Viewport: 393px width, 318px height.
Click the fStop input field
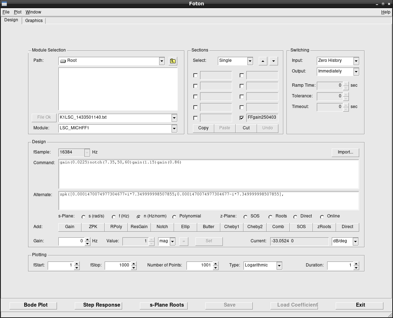[x=118, y=266]
